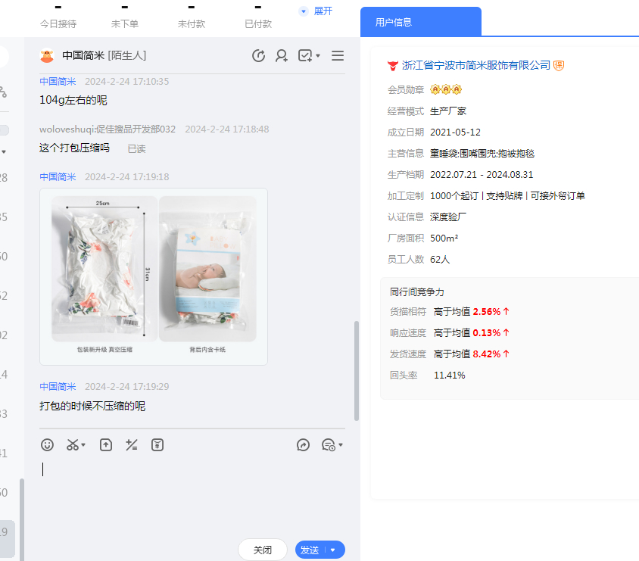Open the emoji picker

click(47, 445)
